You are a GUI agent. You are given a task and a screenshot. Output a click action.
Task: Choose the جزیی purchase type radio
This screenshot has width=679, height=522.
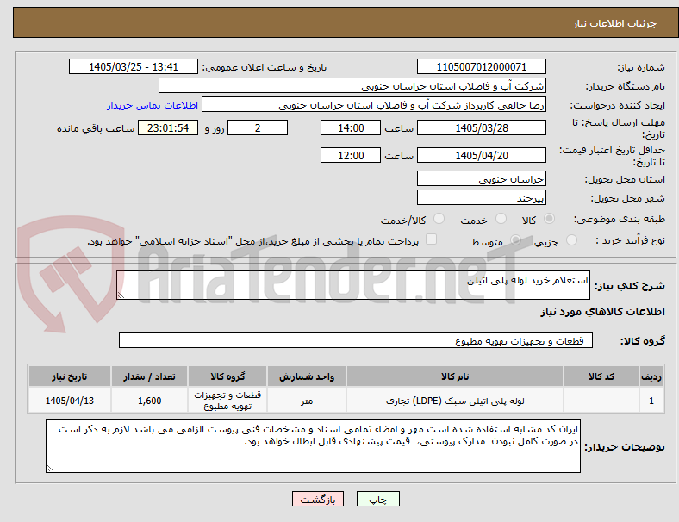click(571, 239)
